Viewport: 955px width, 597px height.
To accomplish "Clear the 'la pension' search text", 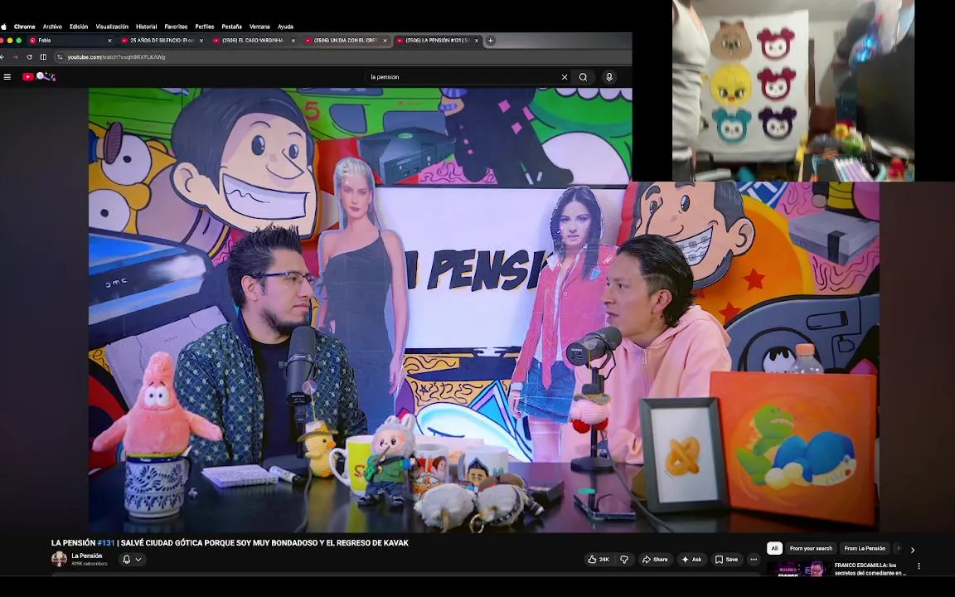I will click(x=565, y=77).
